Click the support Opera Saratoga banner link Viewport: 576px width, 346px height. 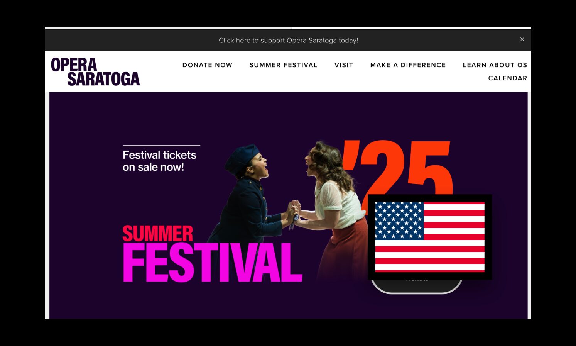(288, 40)
